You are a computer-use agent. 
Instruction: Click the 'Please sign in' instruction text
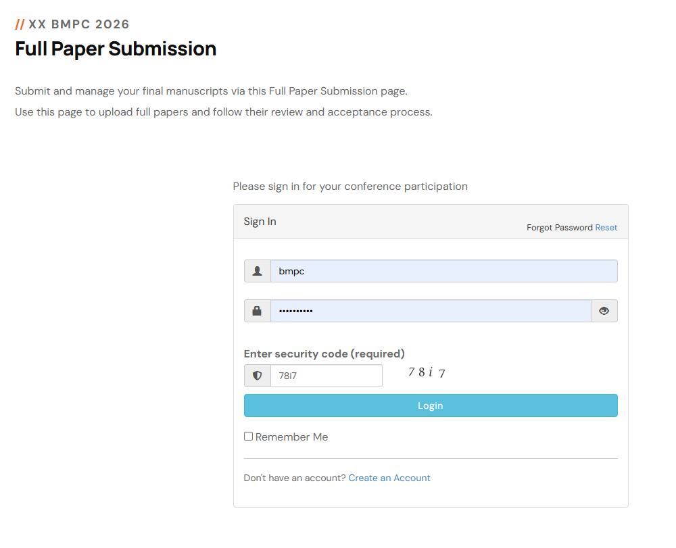[349, 186]
